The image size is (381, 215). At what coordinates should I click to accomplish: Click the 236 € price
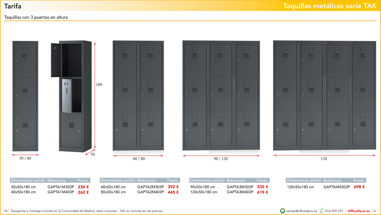point(83,187)
